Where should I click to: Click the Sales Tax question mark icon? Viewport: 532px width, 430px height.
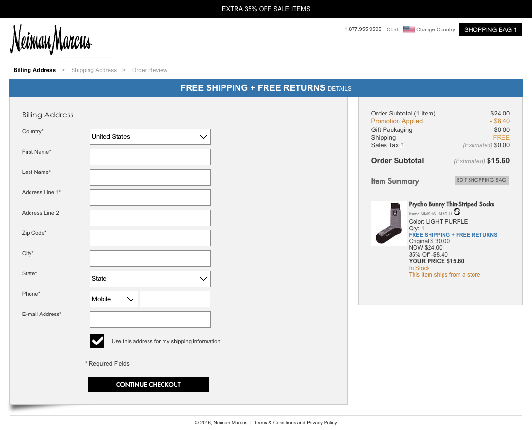402,145
